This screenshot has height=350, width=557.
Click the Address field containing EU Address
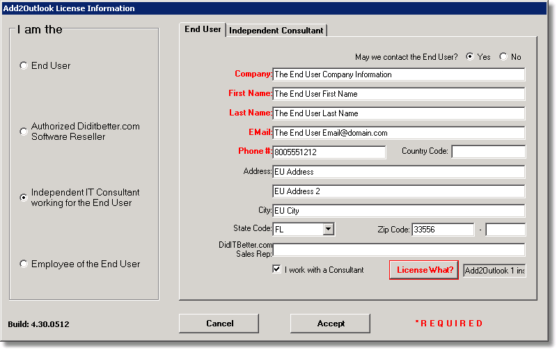(x=398, y=172)
